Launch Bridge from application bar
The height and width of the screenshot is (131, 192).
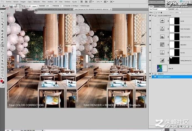pyautogui.click(x=81, y=2)
